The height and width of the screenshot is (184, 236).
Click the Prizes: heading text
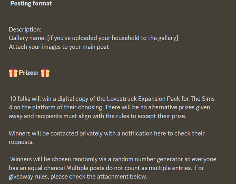tap(28, 73)
